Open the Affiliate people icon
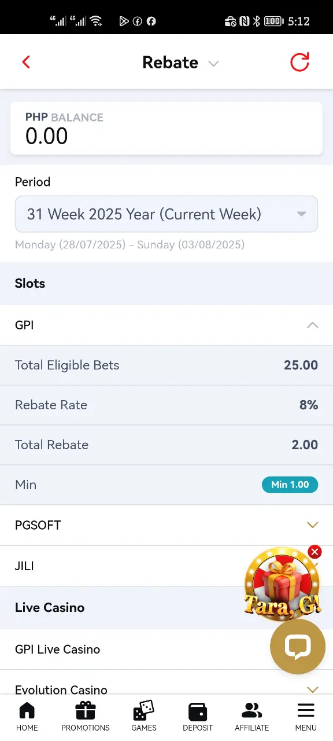Image resolution: width=333 pixels, height=741 pixels. pyautogui.click(x=251, y=710)
